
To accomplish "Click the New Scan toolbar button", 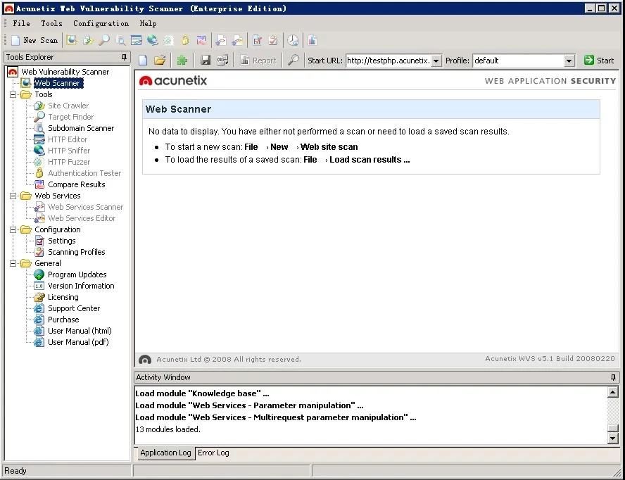I will tap(34, 40).
